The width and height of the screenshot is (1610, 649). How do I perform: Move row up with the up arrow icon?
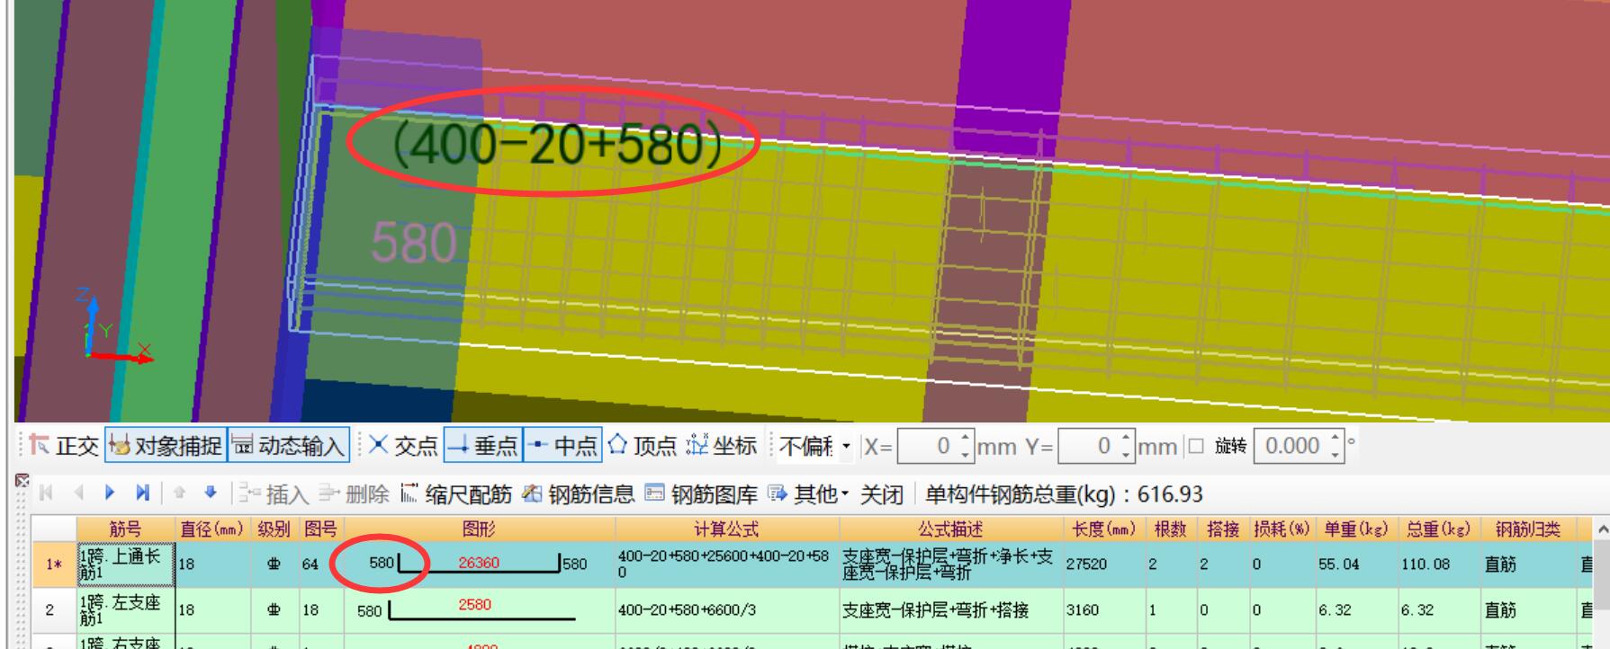click(179, 493)
